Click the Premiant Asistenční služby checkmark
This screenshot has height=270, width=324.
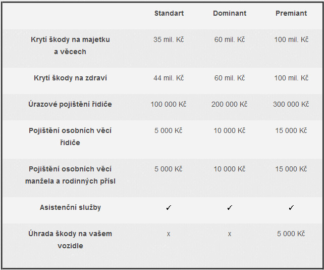tap(291, 207)
